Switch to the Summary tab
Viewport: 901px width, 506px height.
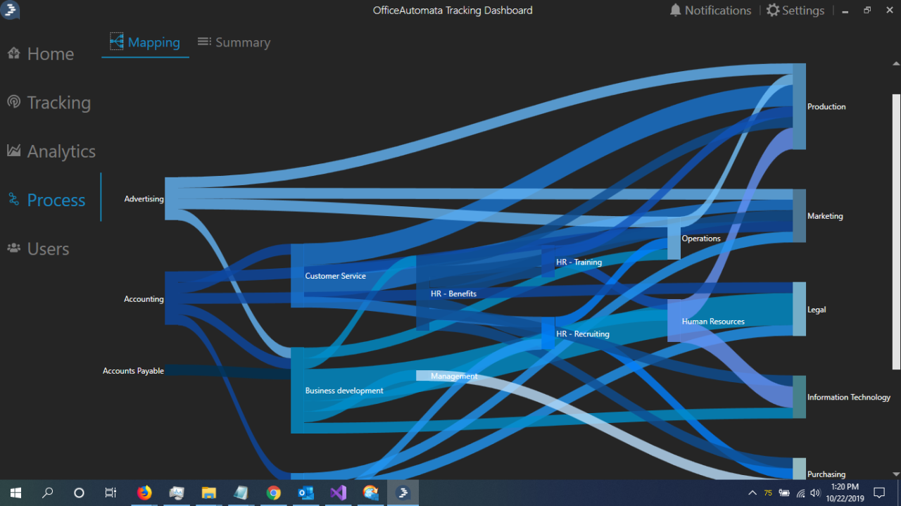click(x=234, y=42)
